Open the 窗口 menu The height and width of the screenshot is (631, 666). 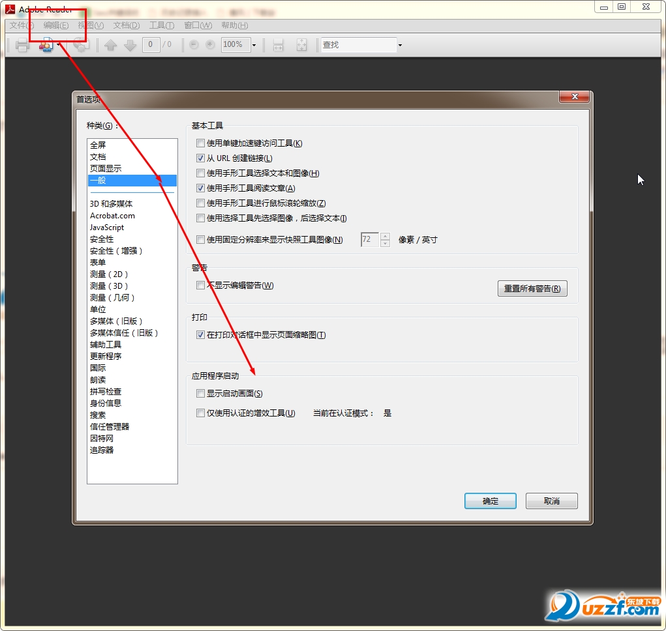point(198,25)
